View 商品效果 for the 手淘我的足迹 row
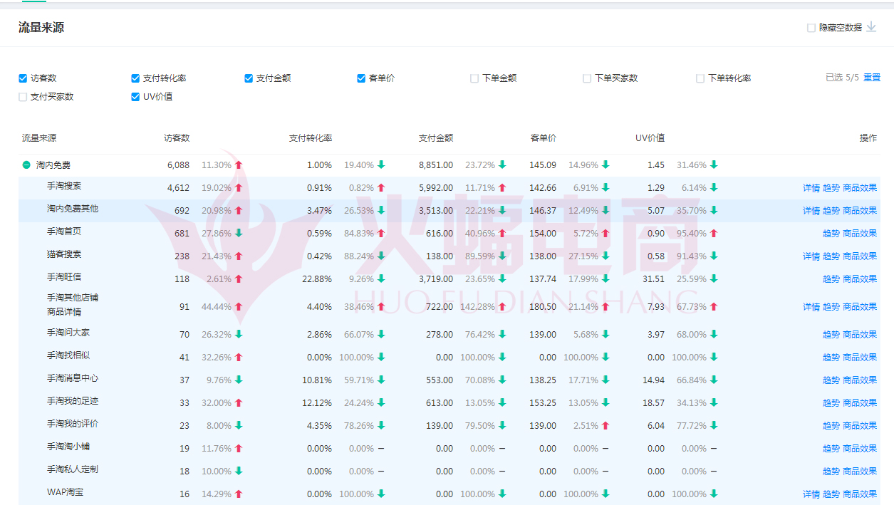This screenshot has width=894, height=505. 860,403
